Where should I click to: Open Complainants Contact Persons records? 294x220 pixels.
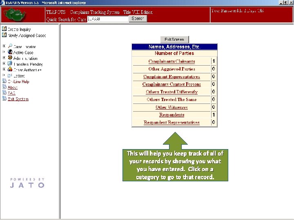click(171, 84)
